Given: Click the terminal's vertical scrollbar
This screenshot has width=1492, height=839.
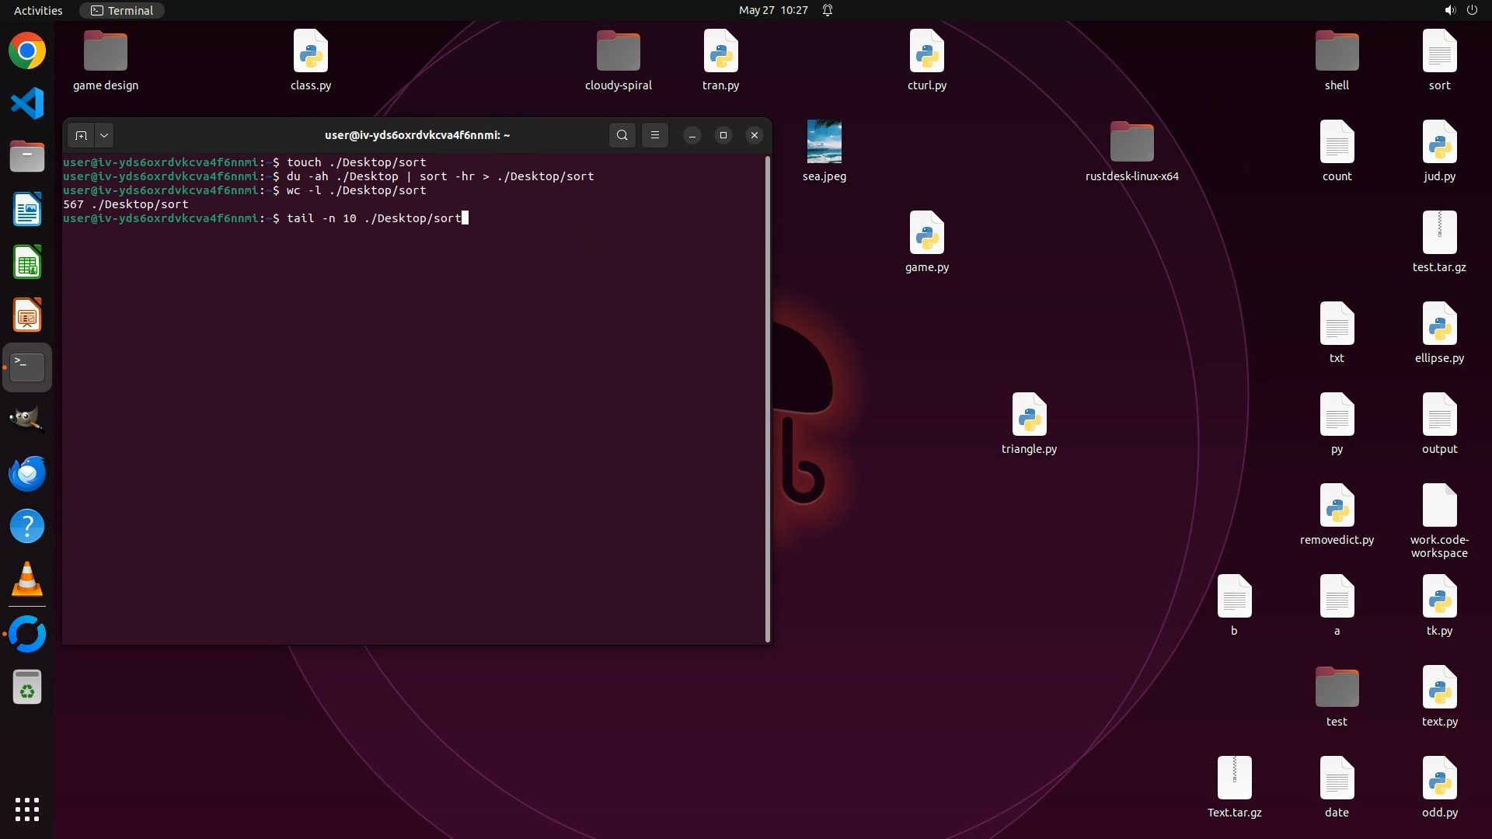Looking at the screenshot, I should pos(768,398).
